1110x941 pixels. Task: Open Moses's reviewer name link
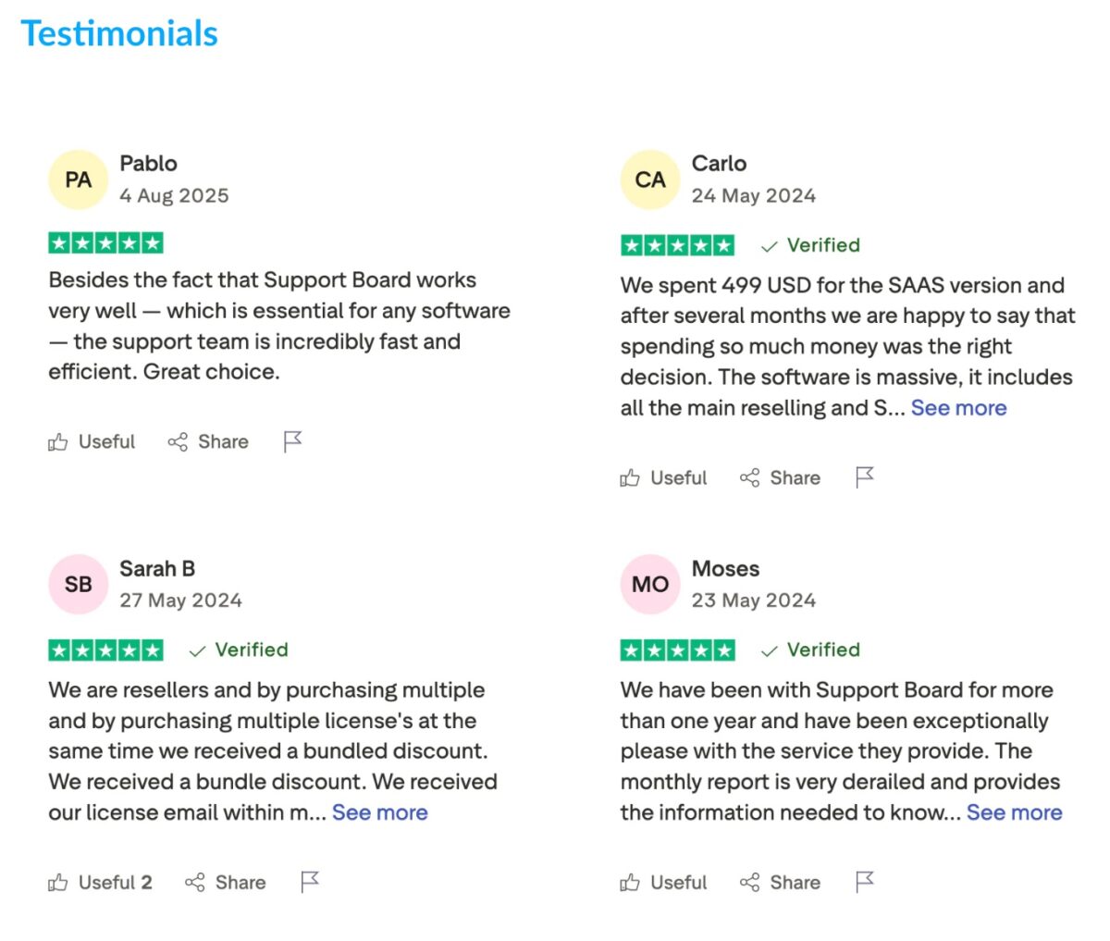click(725, 569)
